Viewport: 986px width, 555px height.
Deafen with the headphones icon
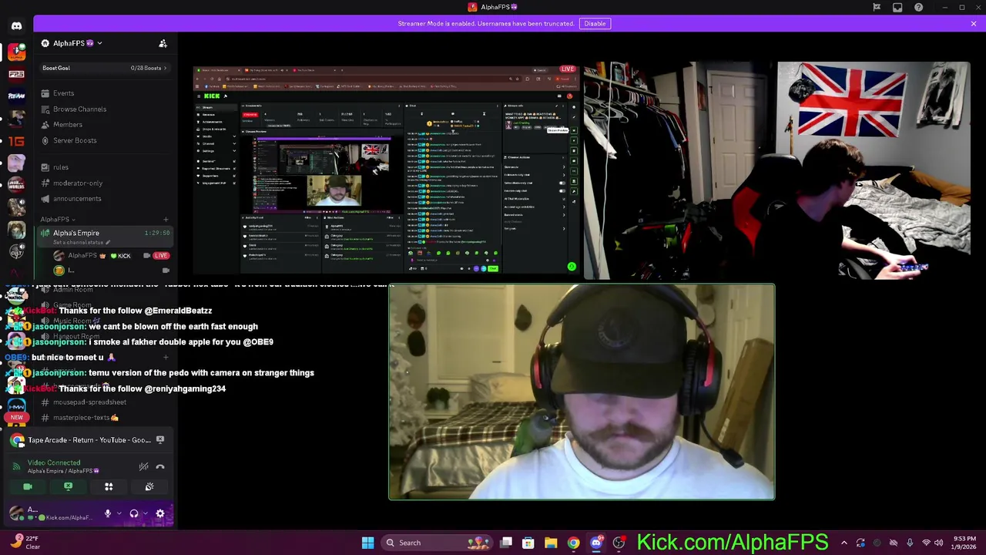click(134, 513)
